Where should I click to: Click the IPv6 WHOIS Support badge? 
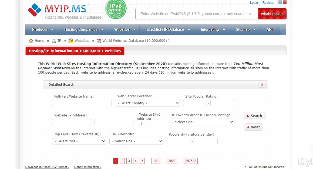(x=116, y=9)
